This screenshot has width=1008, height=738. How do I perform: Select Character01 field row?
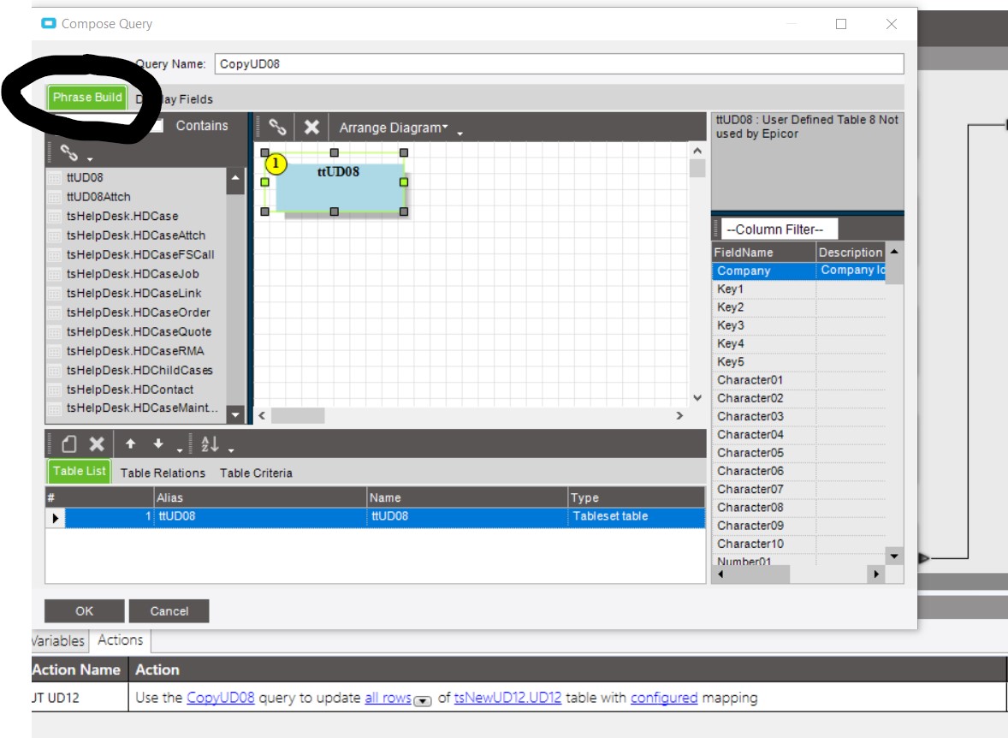coord(798,380)
